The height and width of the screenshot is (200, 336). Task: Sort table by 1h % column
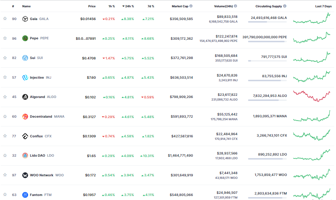click(x=111, y=6)
